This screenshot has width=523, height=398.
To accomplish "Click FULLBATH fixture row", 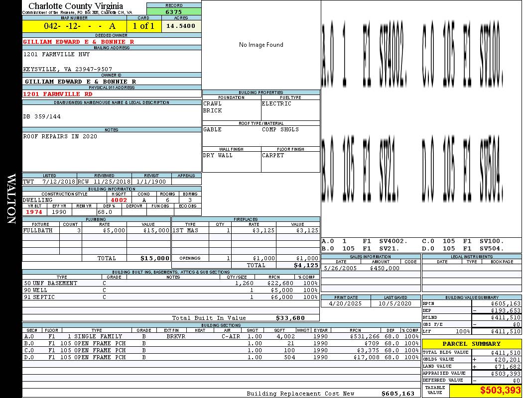I will pyautogui.click(x=97, y=230).
